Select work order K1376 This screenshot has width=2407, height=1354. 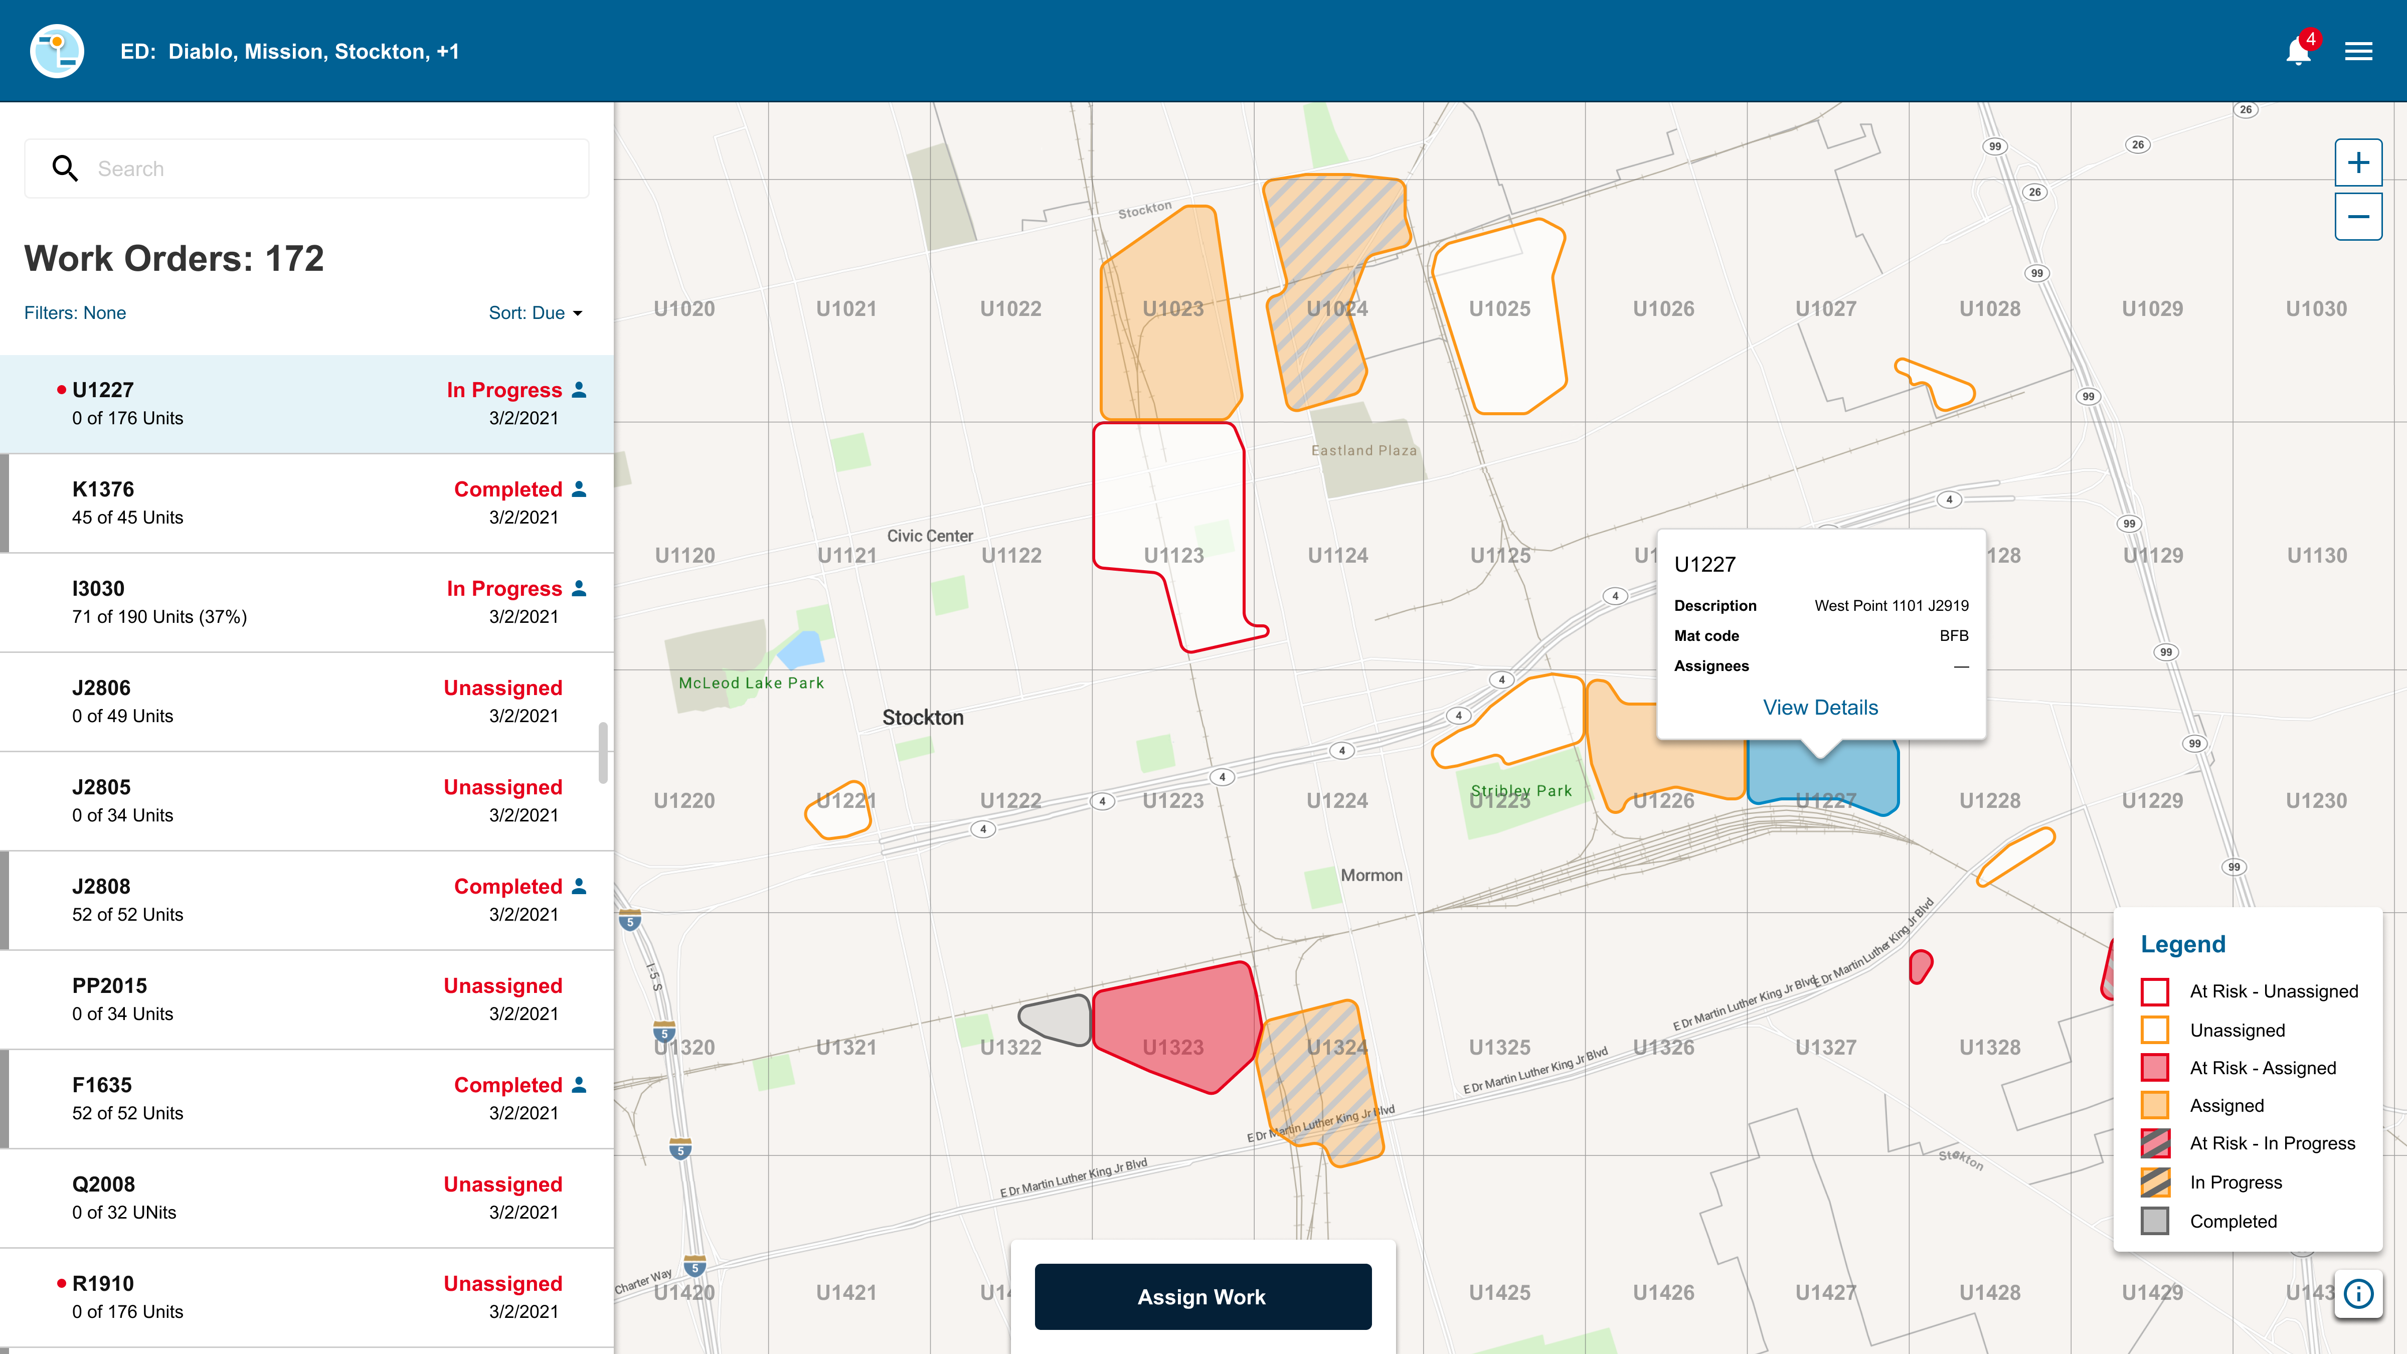[x=306, y=503]
